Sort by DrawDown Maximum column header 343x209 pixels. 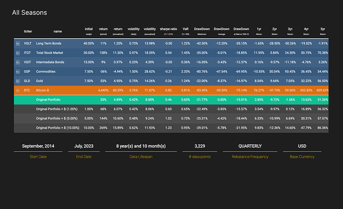(x=202, y=30)
